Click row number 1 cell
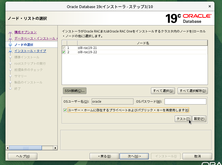The image size is (222, 165). pyautogui.click(x=72, y=48)
